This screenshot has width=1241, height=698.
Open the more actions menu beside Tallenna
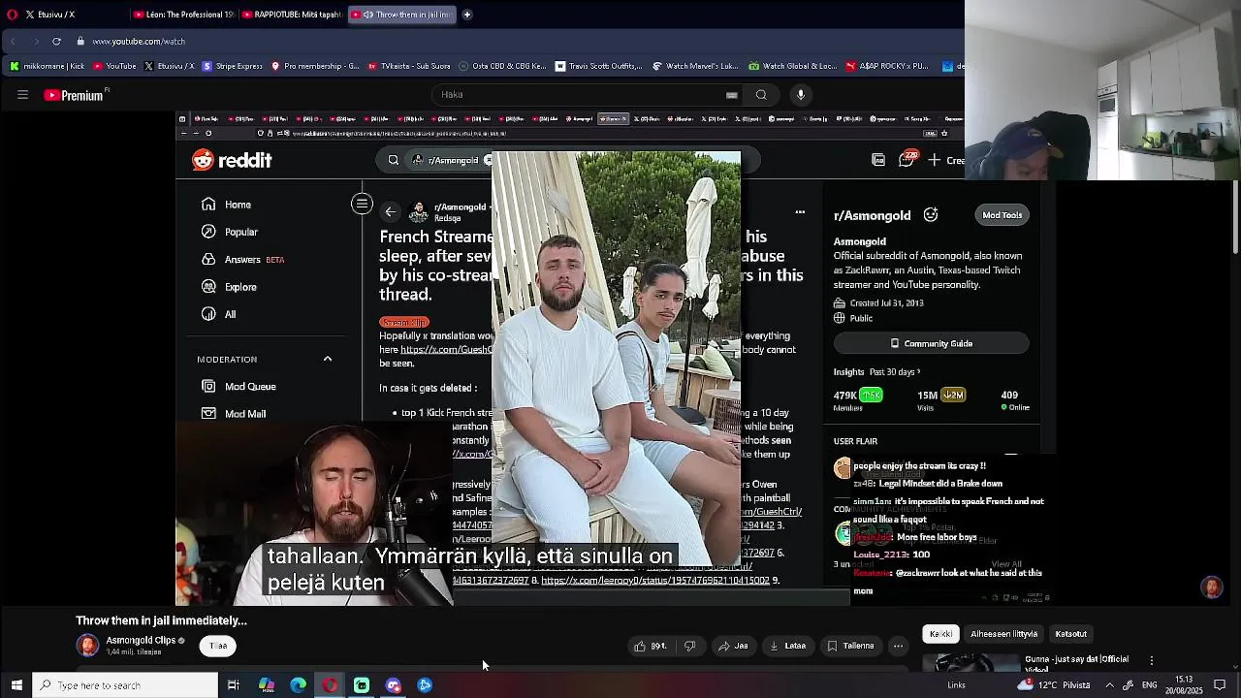(x=899, y=646)
